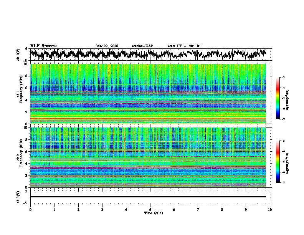
Task: Click the "station=KAP" header label
Action: (142, 46)
